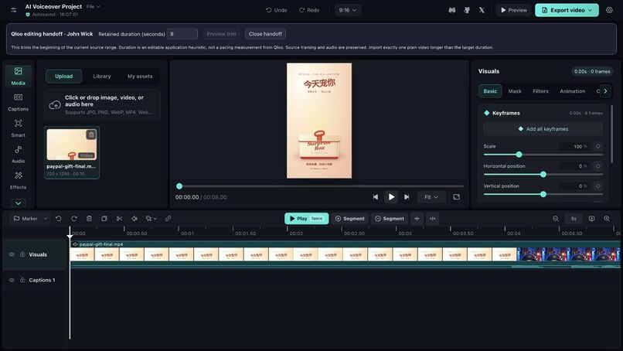623x351 pixels.
Task: Open the 9:16 aspect ratio dropdown
Action: coord(348,10)
